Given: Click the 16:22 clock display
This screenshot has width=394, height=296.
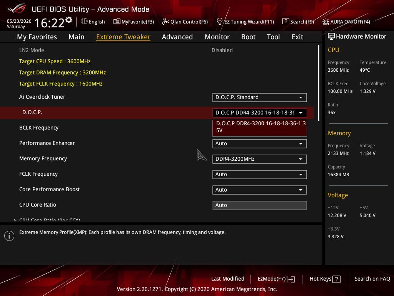Looking at the screenshot, I should click(x=50, y=23).
